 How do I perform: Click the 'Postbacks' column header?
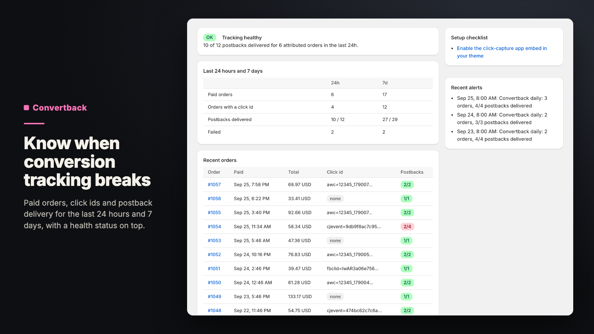(x=412, y=172)
